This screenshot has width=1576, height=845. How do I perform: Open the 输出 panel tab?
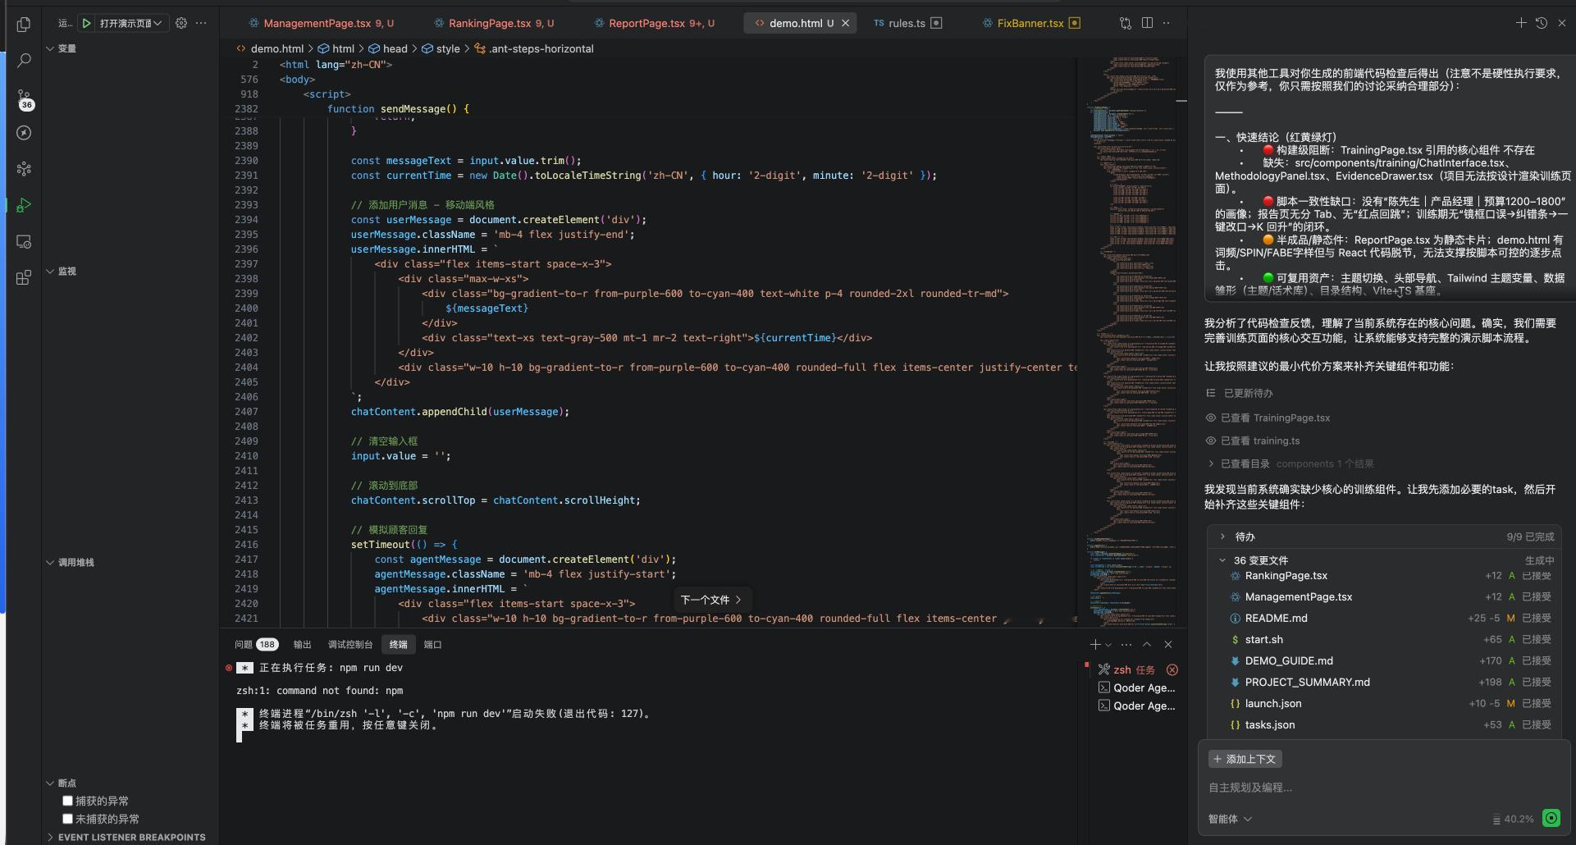302,644
